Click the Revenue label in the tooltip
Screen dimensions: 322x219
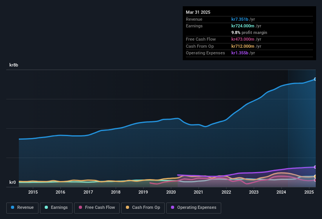click(x=194, y=19)
